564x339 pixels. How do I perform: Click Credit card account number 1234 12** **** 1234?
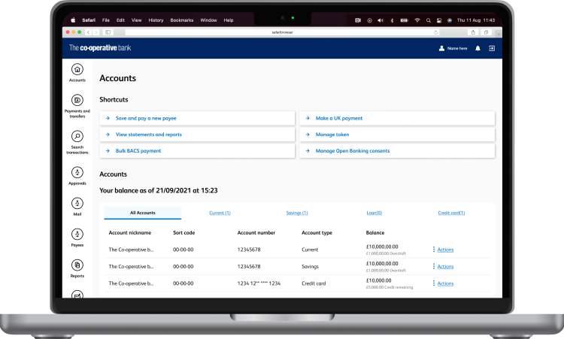259,283
